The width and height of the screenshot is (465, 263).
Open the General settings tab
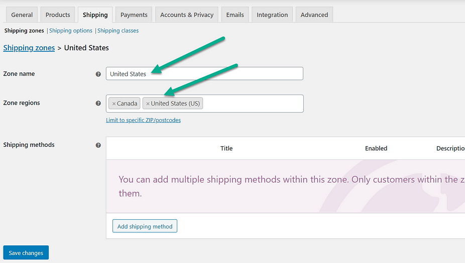point(22,15)
